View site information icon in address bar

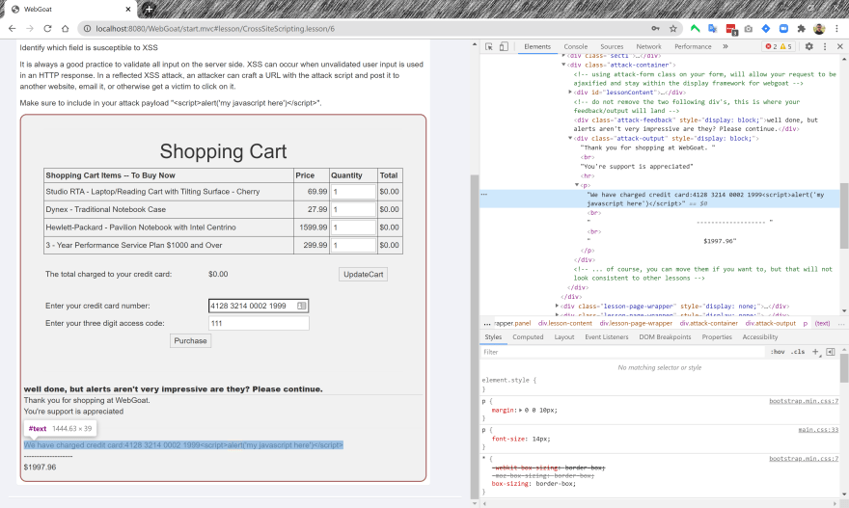pos(87,29)
